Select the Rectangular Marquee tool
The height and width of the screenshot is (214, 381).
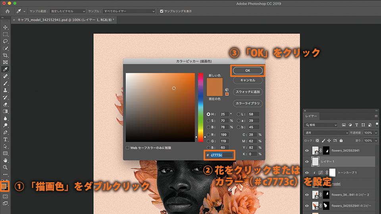point(5,34)
